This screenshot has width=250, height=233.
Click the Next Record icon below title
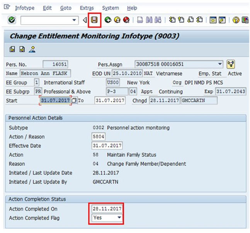click(x=22, y=49)
